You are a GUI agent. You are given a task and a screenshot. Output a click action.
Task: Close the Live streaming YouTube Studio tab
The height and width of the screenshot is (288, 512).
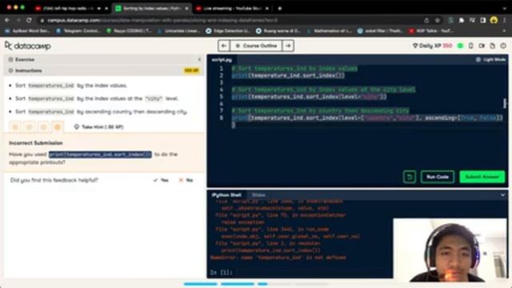pyautogui.click(x=267, y=9)
